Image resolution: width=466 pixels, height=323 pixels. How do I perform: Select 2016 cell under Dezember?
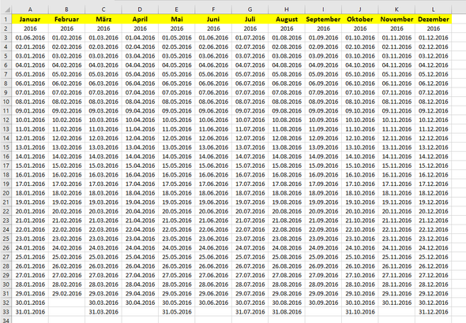(434, 28)
